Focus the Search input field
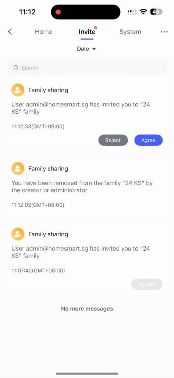This screenshot has height=378, width=174. 87,68
